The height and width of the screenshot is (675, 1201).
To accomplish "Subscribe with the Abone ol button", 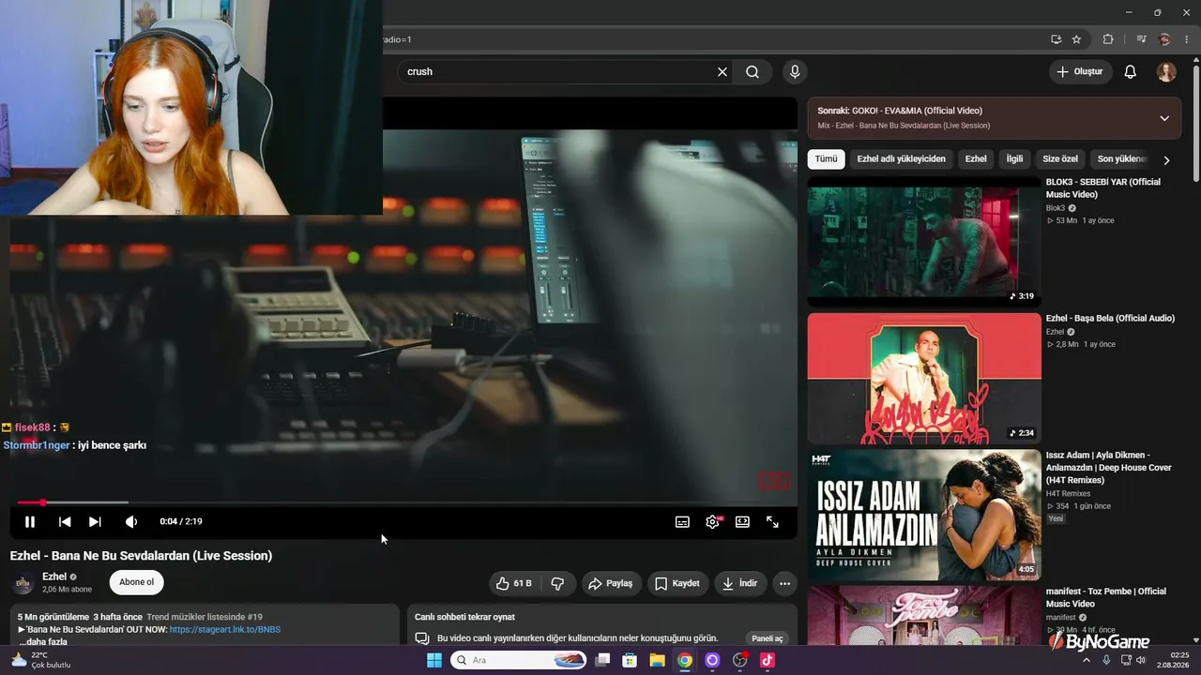I will [136, 582].
